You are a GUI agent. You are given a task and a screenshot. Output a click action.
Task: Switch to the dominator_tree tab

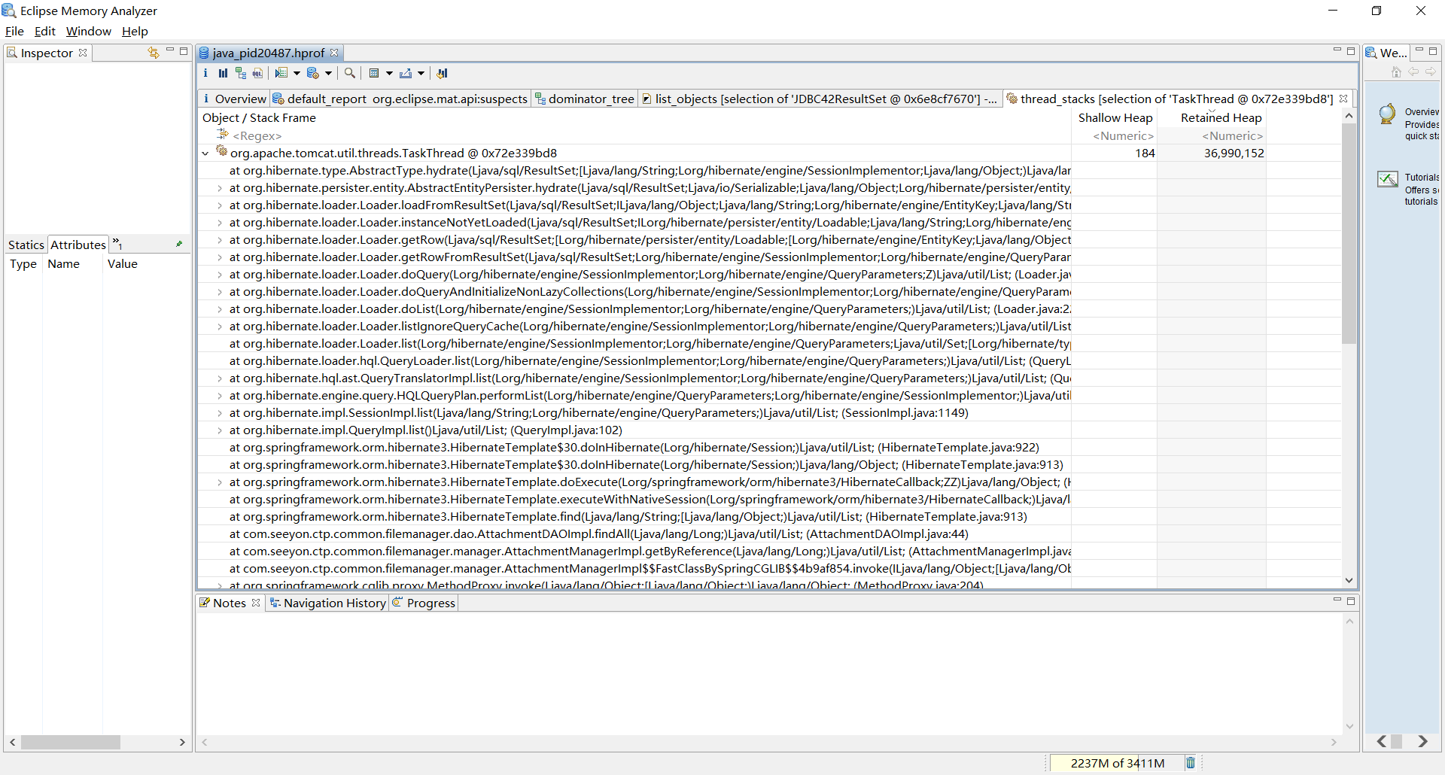coord(585,99)
